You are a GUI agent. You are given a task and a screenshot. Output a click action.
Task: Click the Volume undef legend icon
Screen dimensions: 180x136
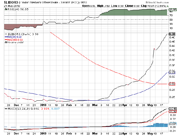pyautogui.click(x=6, y=42)
